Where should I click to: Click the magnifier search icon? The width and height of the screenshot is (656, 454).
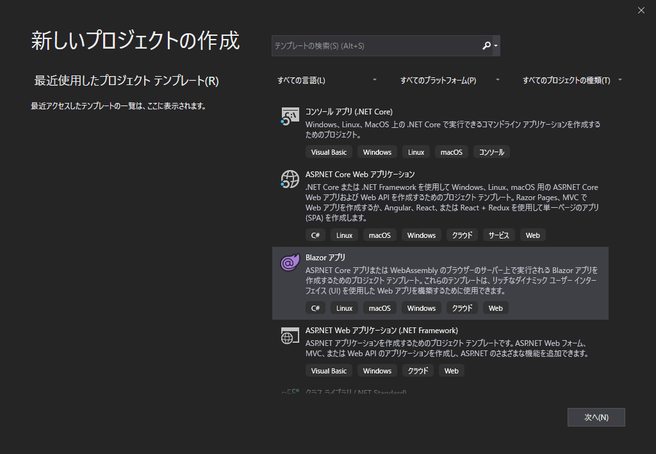pyautogui.click(x=486, y=45)
